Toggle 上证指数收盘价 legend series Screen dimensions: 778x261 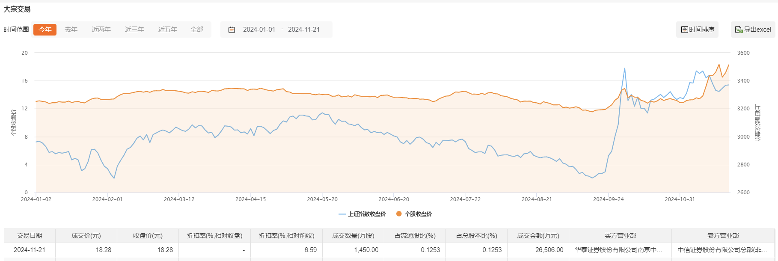click(x=362, y=214)
